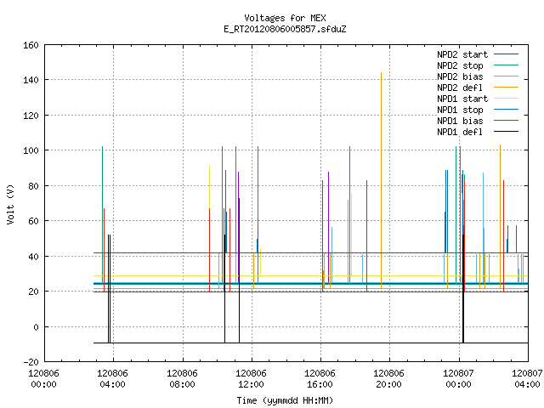544x408 pixels.
Task: Click the x-axis tick '120806 04:00'
Action: [x=112, y=379]
